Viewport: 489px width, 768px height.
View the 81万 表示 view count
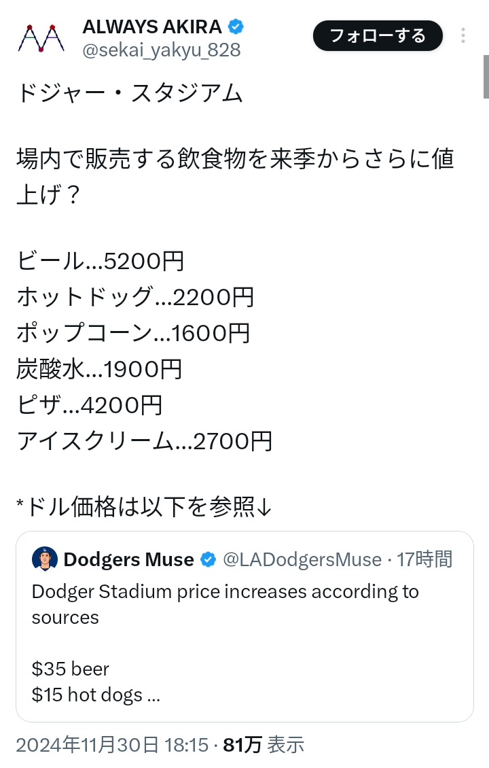(x=264, y=746)
